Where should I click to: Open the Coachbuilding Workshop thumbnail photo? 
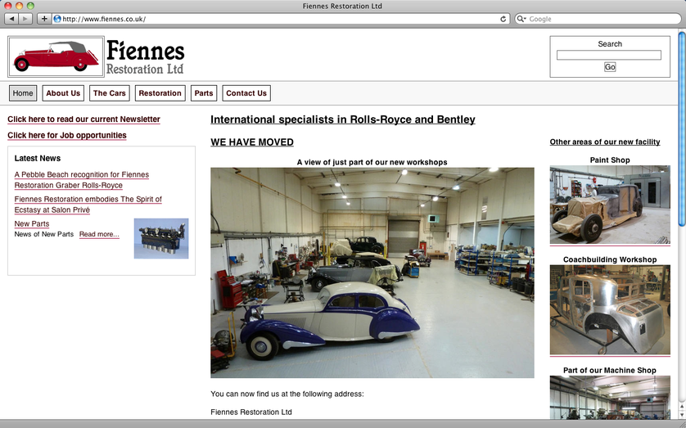click(x=610, y=309)
